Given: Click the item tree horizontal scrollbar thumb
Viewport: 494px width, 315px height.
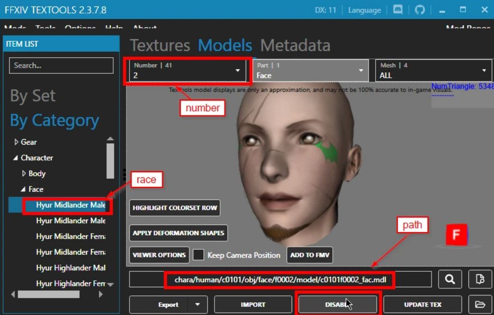Looking at the screenshot, I should [48, 294].
